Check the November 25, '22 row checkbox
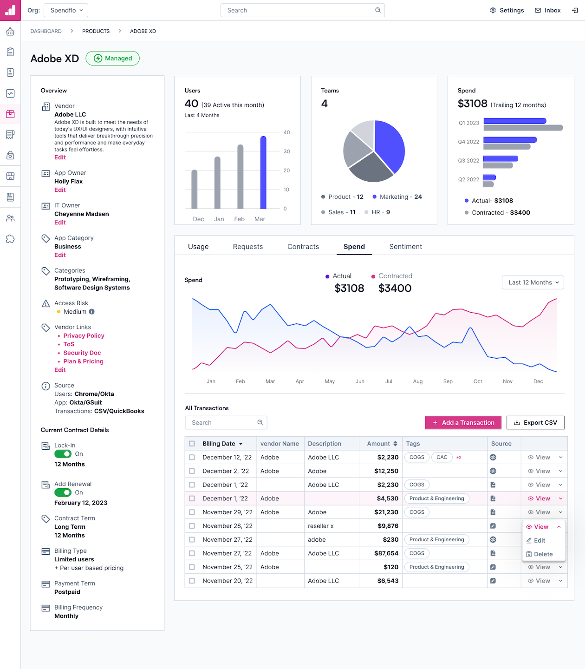 coord(192,567)
